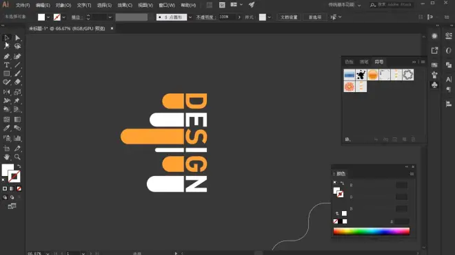Open the 效果(C) menu
Image resolution: width=455 pixels, height=255 pixels.
(125, 5)
